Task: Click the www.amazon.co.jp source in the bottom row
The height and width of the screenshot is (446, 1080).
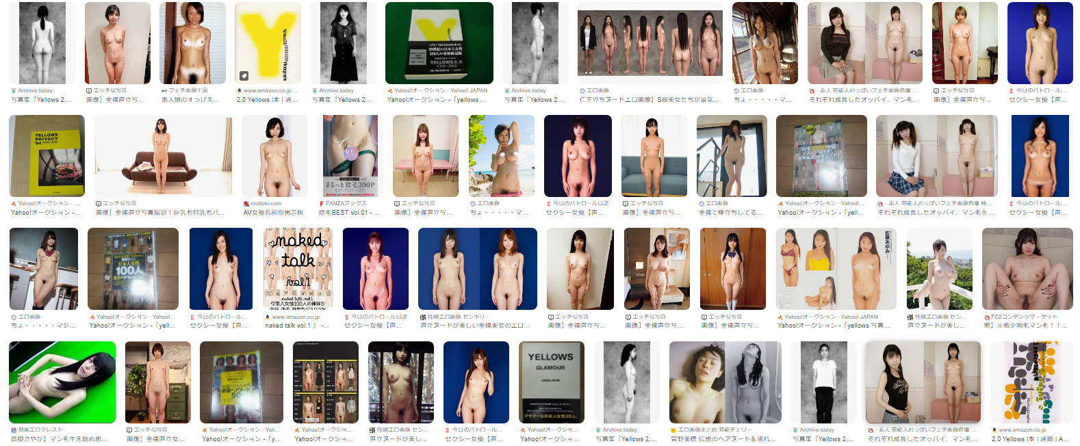Action: 1022,430
